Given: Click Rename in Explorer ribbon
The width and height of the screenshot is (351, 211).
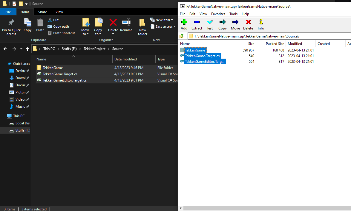Looking at the screenshot, I should coord(126,25).
